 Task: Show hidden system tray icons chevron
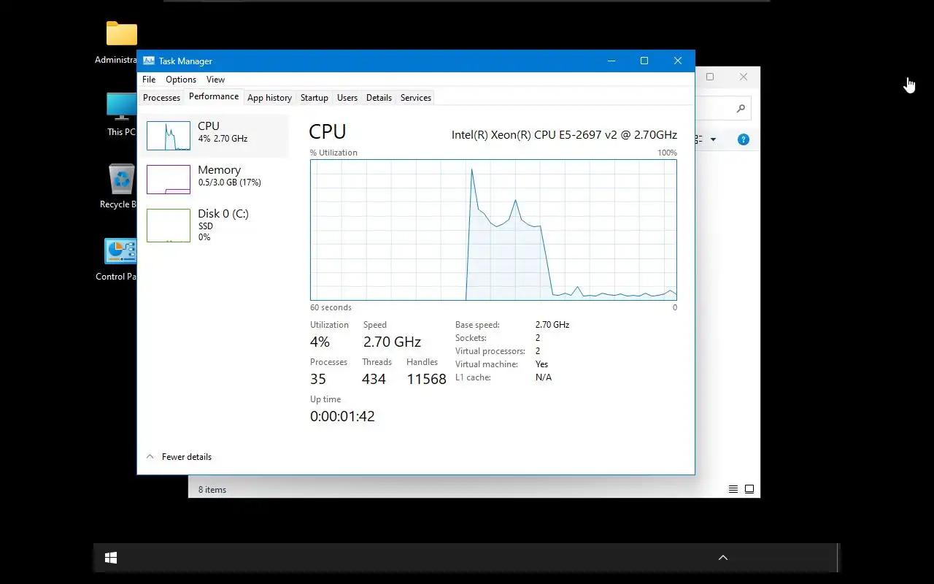[723, 558]
